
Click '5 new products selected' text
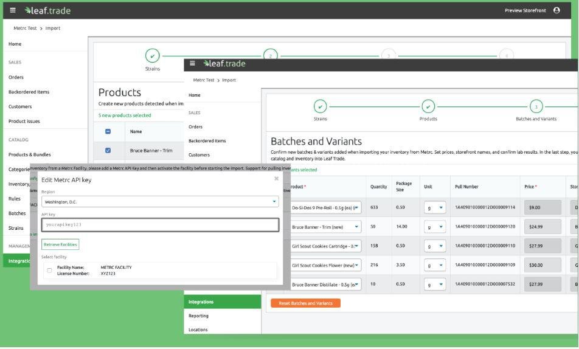(125, 116)
